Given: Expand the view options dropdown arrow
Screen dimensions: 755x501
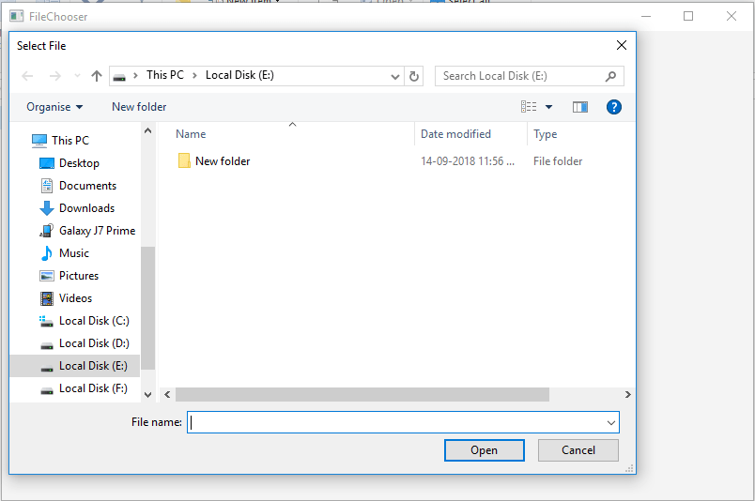Looking at the screenshot, I should click(x=548, y=107).
